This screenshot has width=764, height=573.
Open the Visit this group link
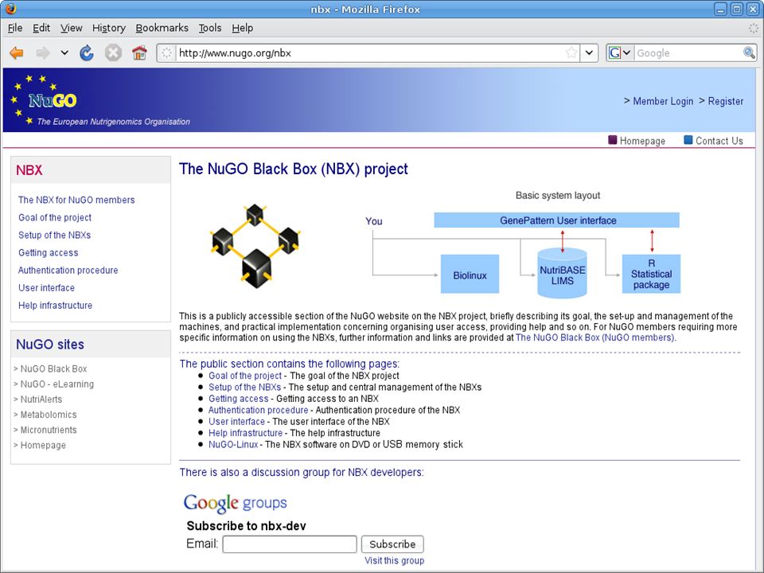point(394,560)
